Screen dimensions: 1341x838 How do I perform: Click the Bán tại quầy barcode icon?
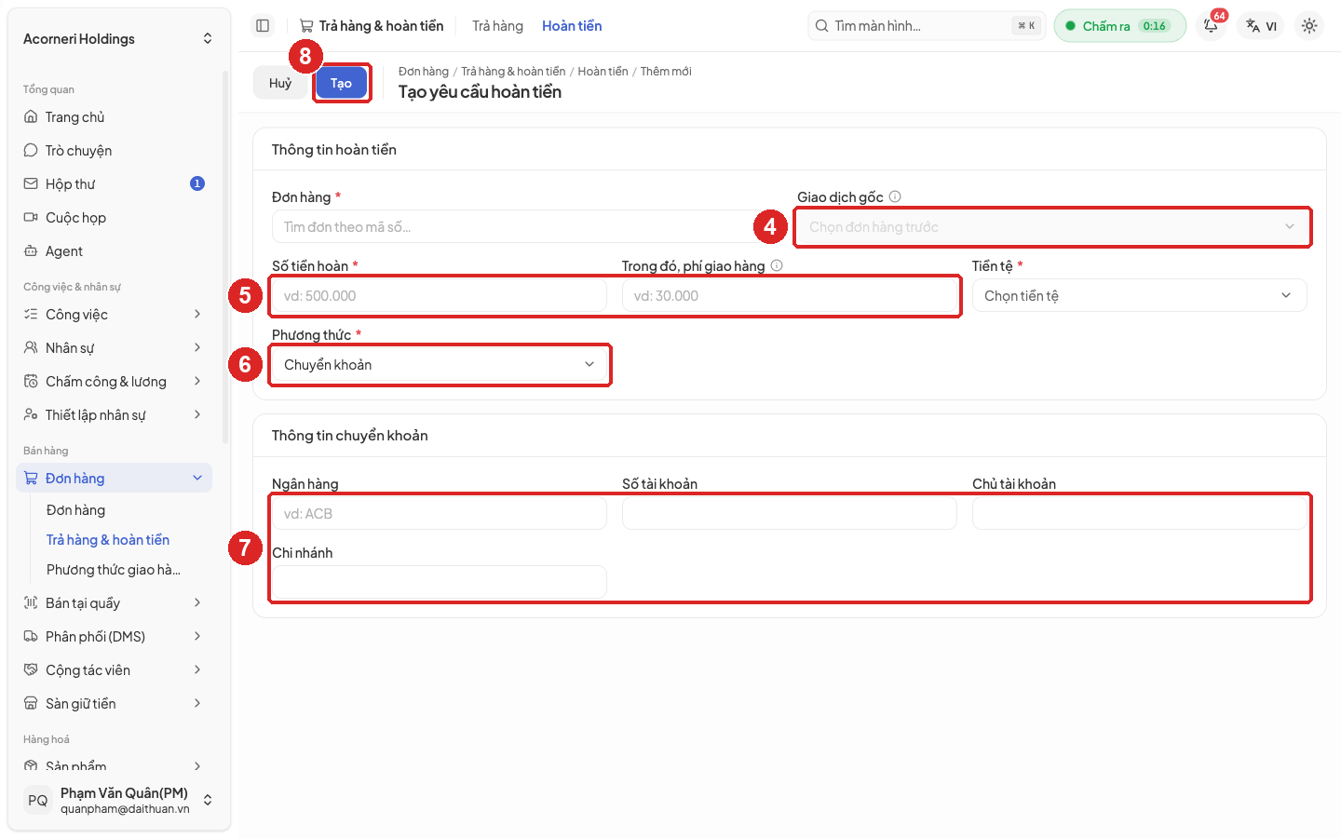point(31,603)
